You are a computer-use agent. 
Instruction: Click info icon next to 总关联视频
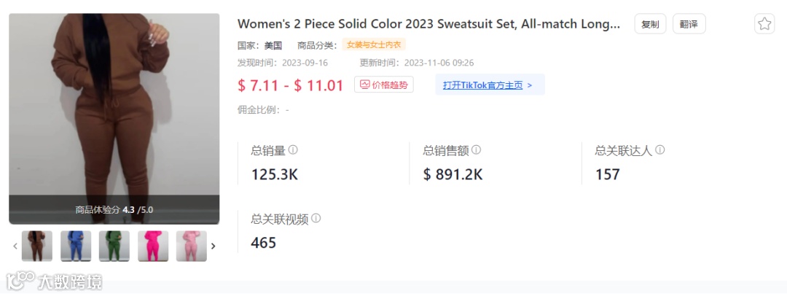point(316,219)
